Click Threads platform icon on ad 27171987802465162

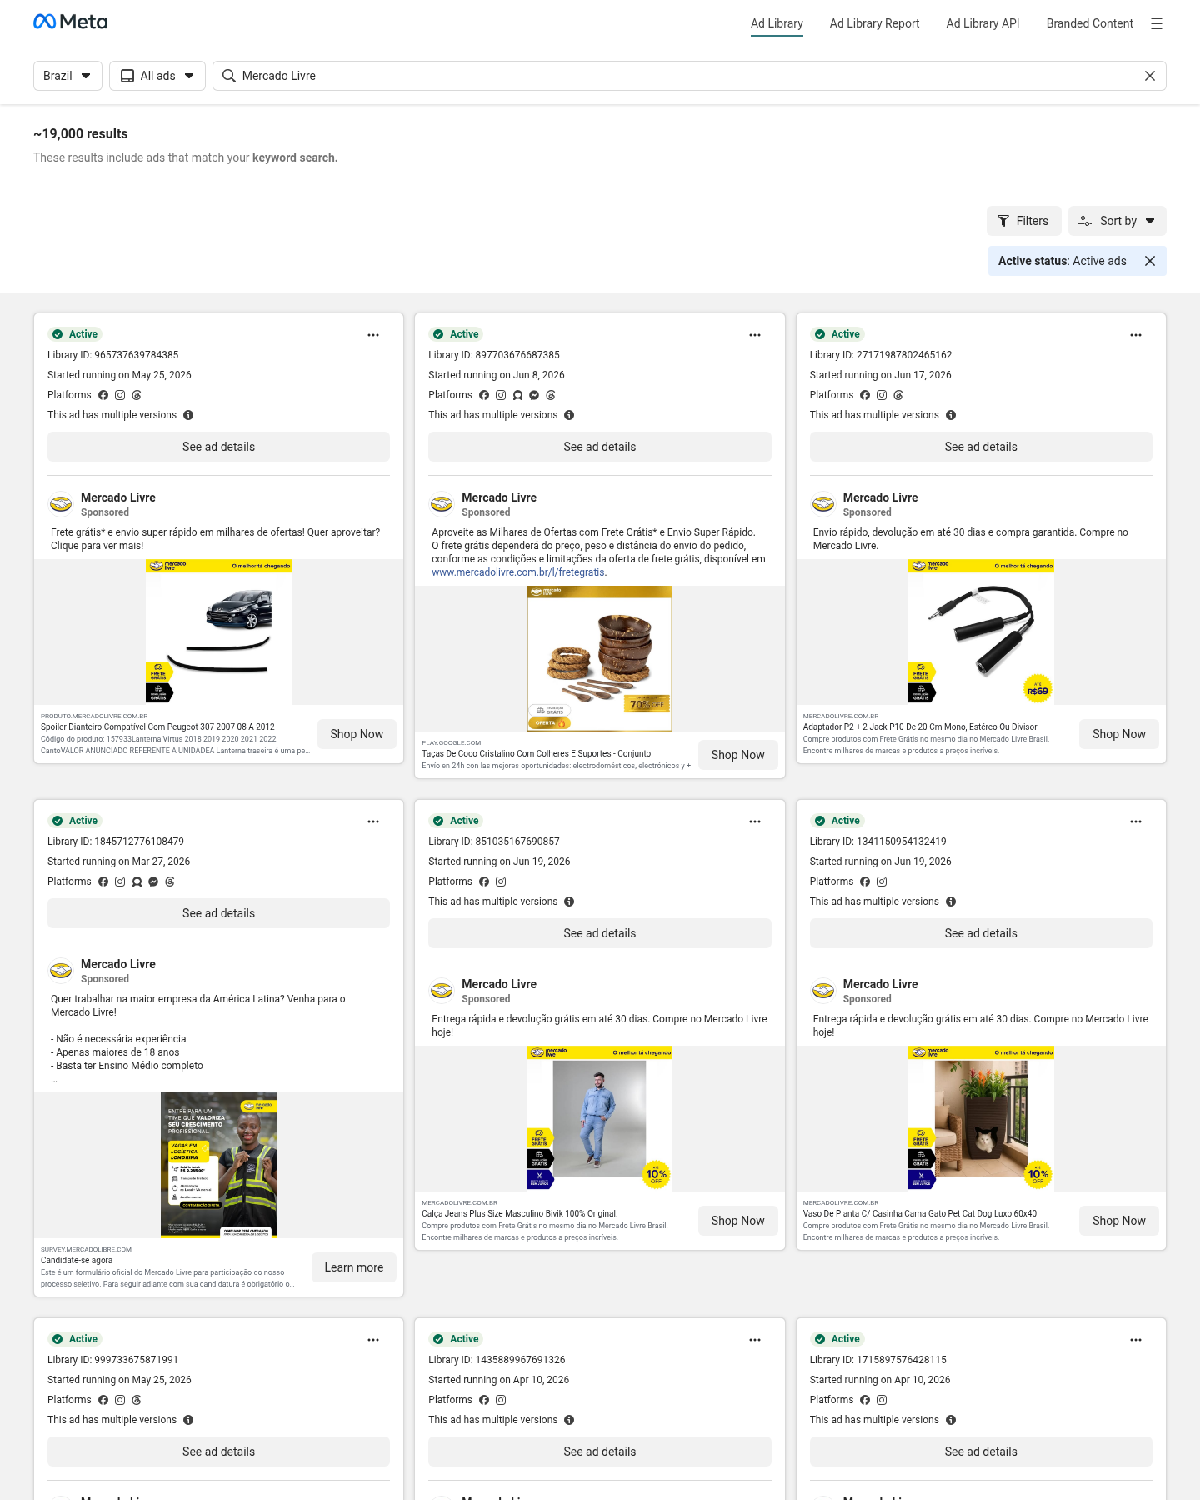tap(898, 395)
